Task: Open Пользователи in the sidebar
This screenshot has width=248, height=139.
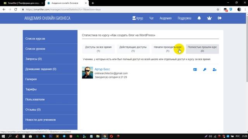Action: [50, 100]
